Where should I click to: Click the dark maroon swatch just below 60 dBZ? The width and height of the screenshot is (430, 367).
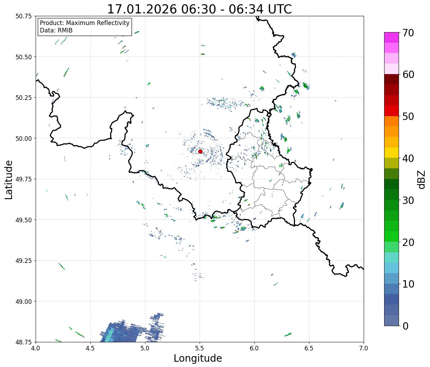point(392,79)
